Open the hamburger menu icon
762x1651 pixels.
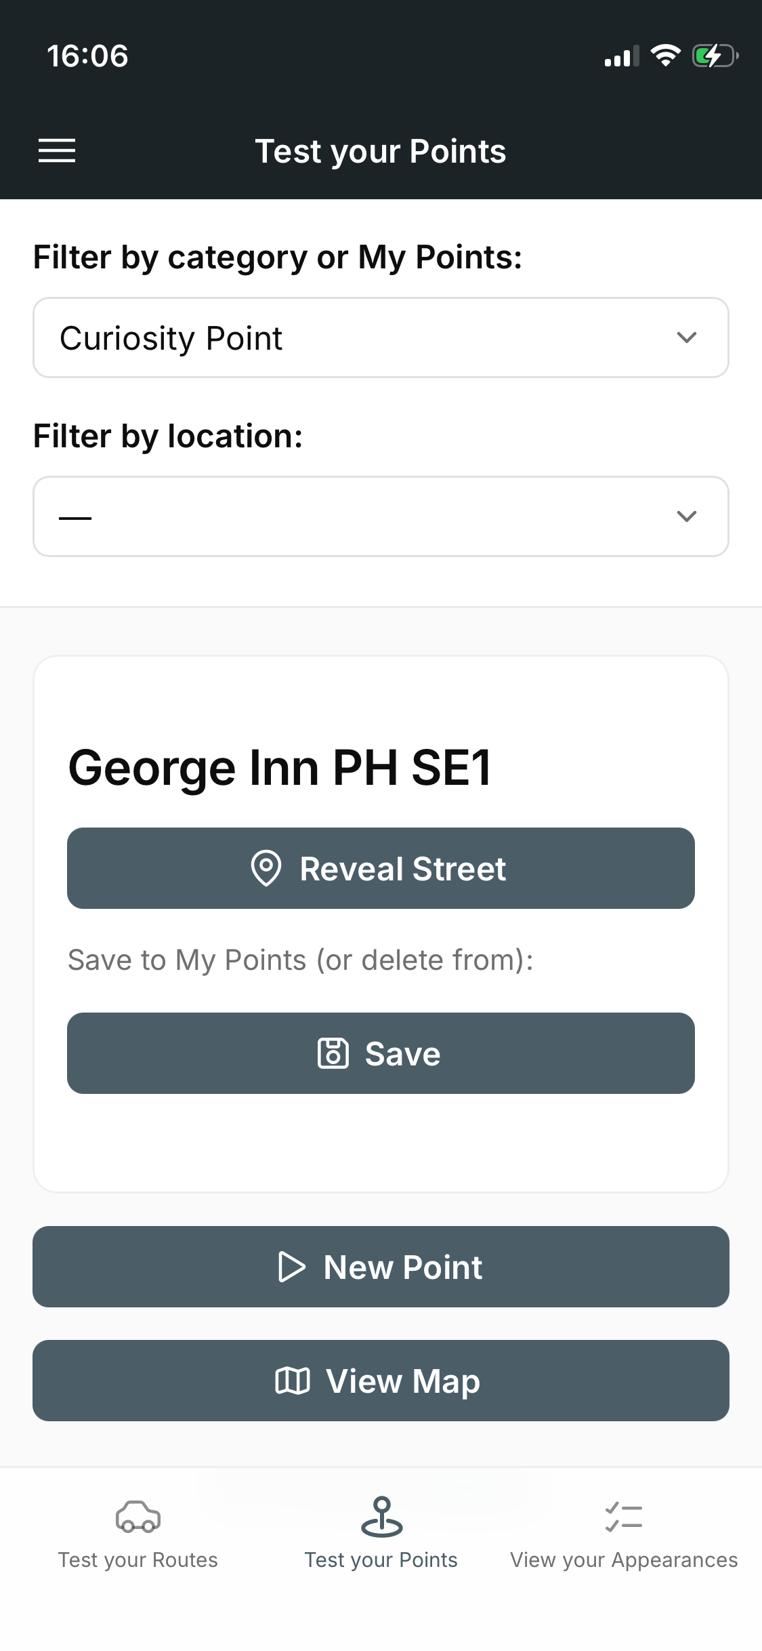57,150
